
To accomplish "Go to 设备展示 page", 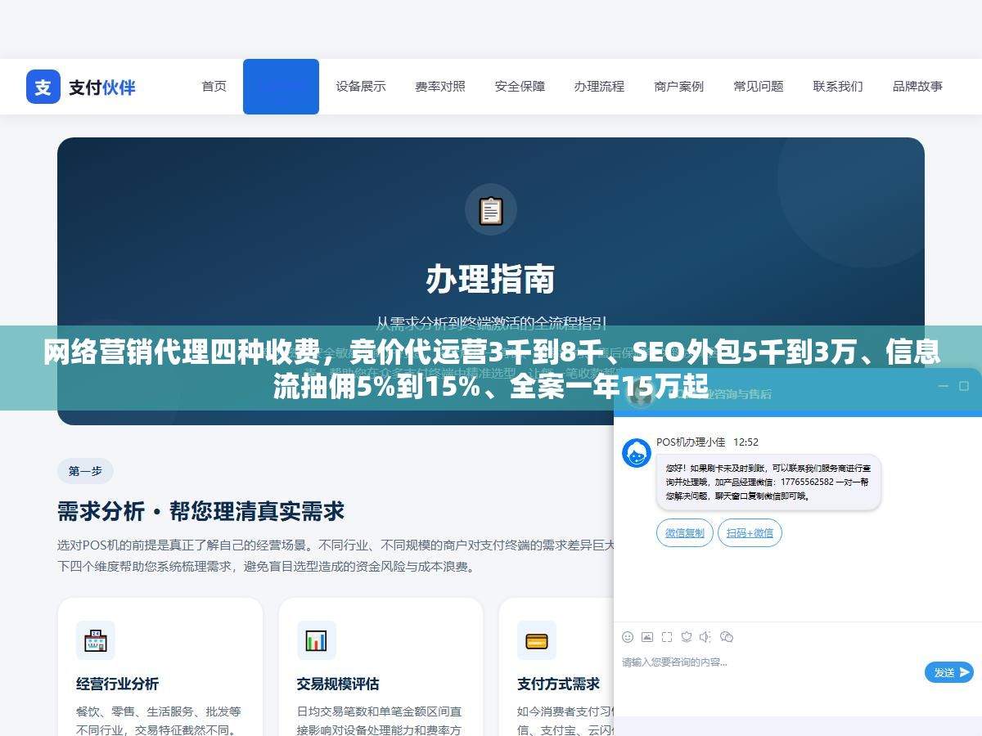I will pyautogui.click(x=361, y=86).
